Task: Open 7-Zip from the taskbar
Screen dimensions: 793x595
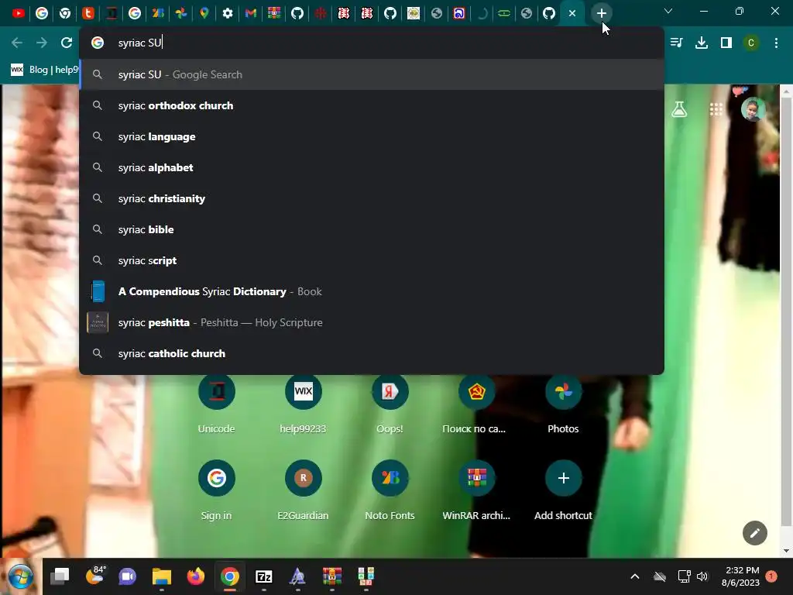Action: pyautogui.click(x=264, y=576)
